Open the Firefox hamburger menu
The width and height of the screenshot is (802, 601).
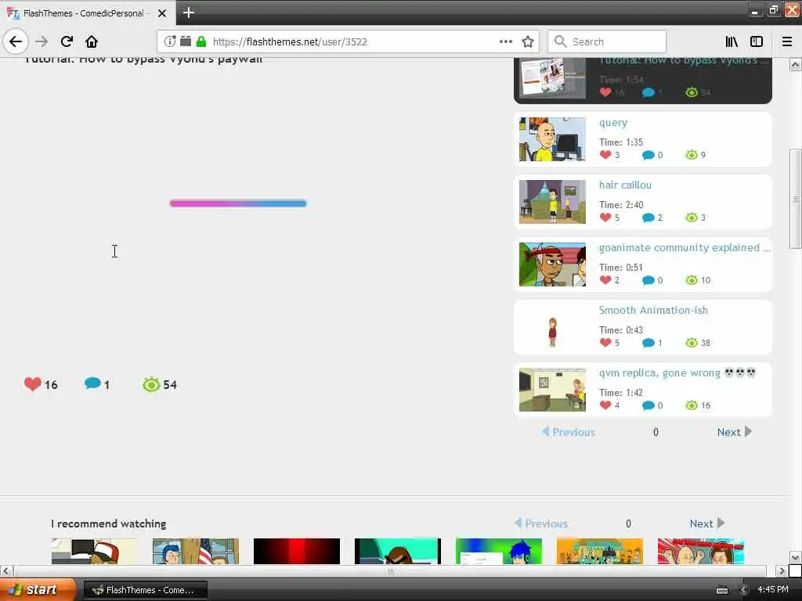click(787, 41)
